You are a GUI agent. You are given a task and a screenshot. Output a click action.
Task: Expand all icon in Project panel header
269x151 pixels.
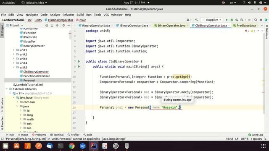coord(52,25)
